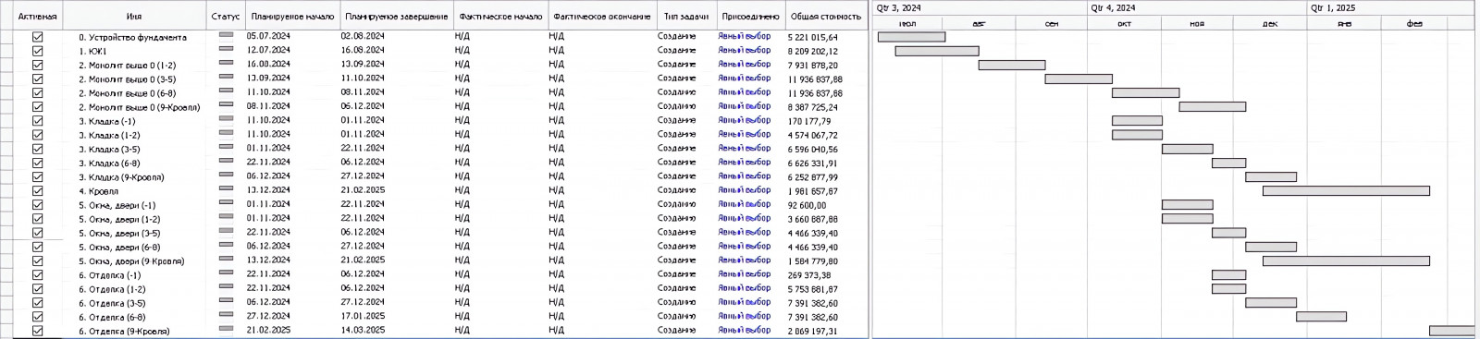Deactivate the 4. Кровля task checkbox
Image resolution: width=1480 pixels, height=339 pixels.
pyautogui.click(x=38, y=190)
